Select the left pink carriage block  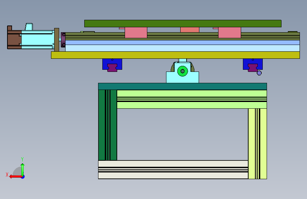click(x=136, y=33)
